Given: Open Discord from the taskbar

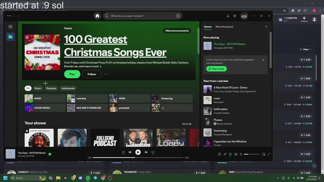Looking at the screenshot, I should pos(80,178).
